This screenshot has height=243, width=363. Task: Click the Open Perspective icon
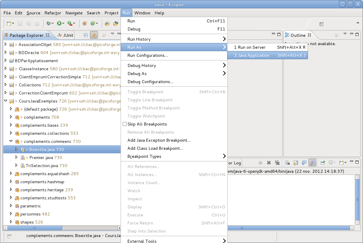click(321, 24)
